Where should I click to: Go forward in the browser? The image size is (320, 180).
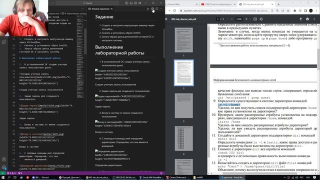click(x=169, y=10)
